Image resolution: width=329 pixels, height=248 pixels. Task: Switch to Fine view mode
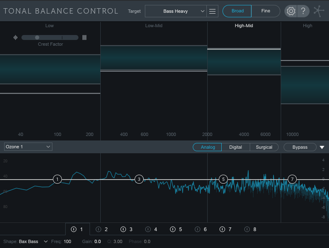tap(265, 11)
